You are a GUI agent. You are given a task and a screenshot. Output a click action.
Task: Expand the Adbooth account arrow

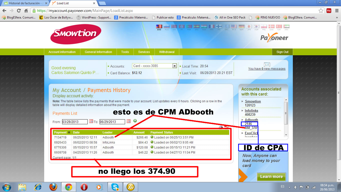[x=243, y=120]
